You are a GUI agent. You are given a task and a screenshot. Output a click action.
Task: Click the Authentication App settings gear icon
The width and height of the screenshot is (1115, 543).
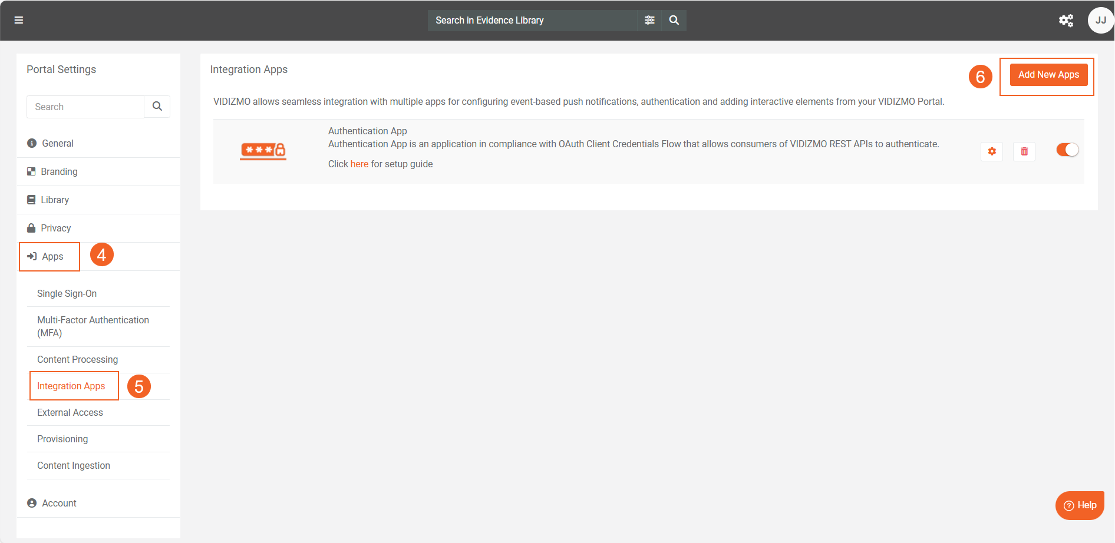(992, 151)
